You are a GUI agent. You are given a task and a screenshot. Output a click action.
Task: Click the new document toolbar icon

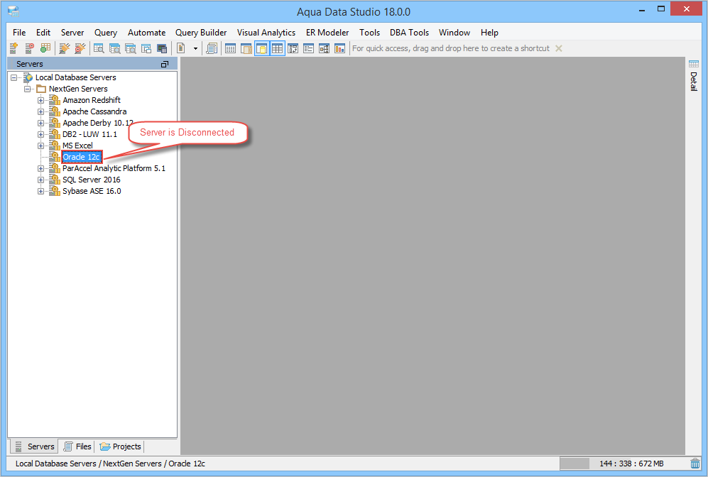pos(181,48)
